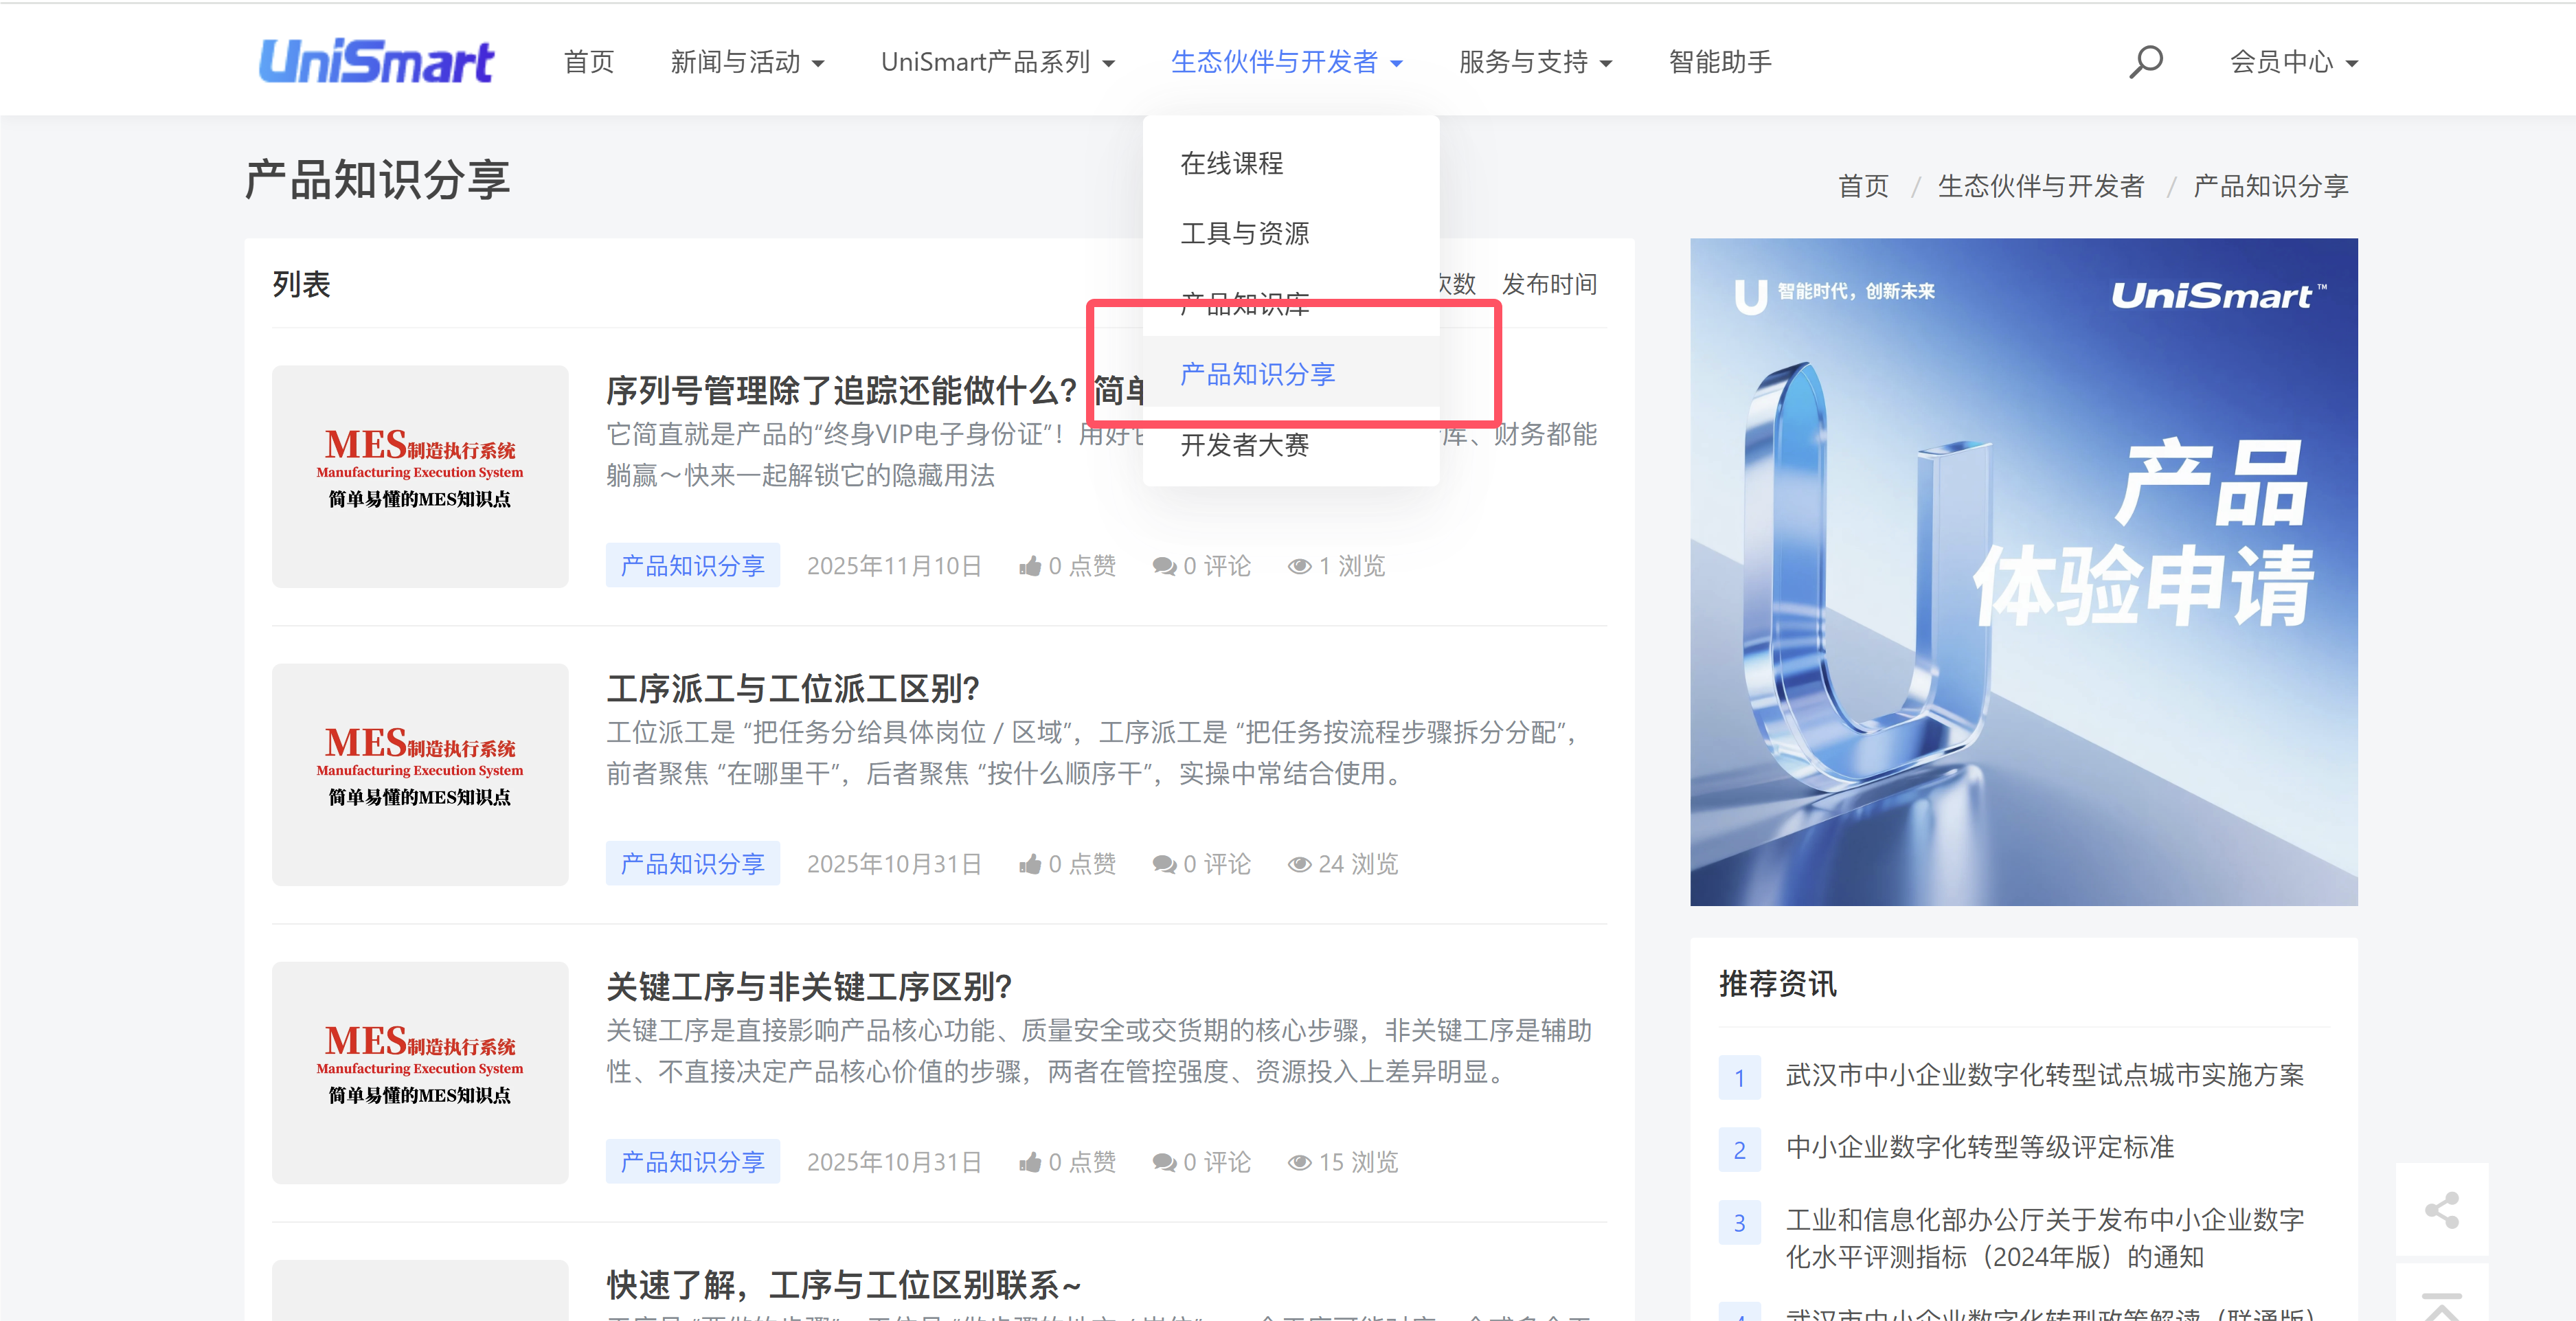Screen dimensions: 2576x1321
Task: Click the 产品知识分享 tag under the first article
Action: (x=692, y=566)
